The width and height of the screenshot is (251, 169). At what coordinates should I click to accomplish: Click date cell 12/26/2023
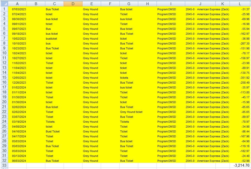(17, 83)
